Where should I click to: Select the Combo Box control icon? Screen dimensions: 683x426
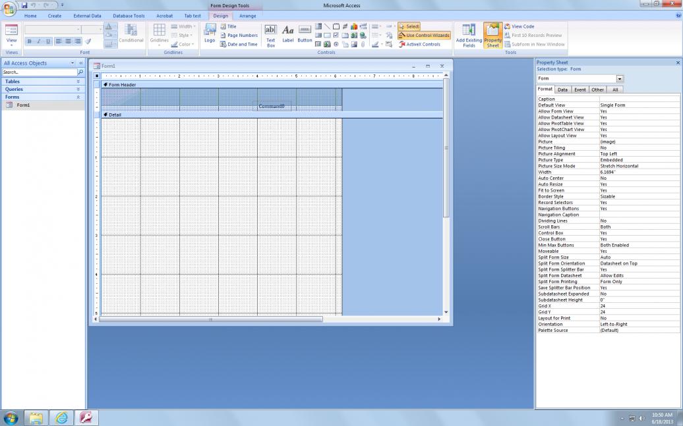(x=318, y=26)
